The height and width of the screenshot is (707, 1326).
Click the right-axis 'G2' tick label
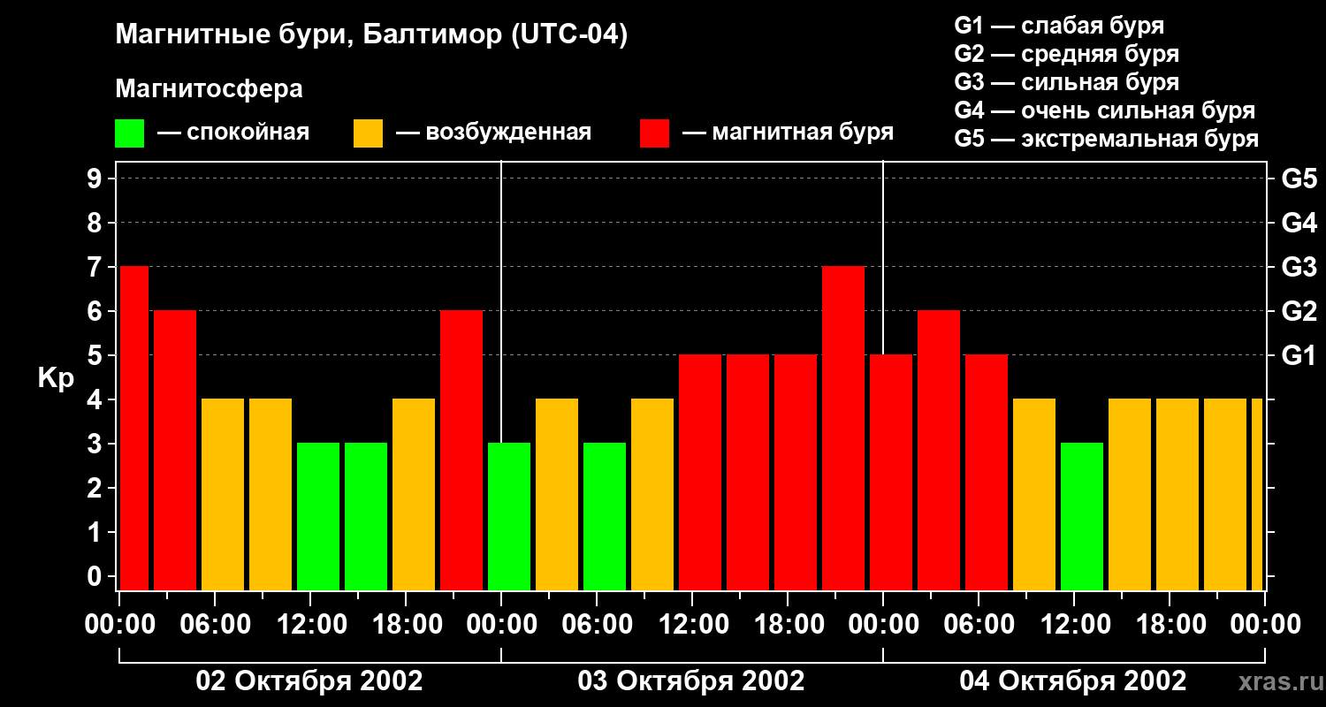point(1299,311)
